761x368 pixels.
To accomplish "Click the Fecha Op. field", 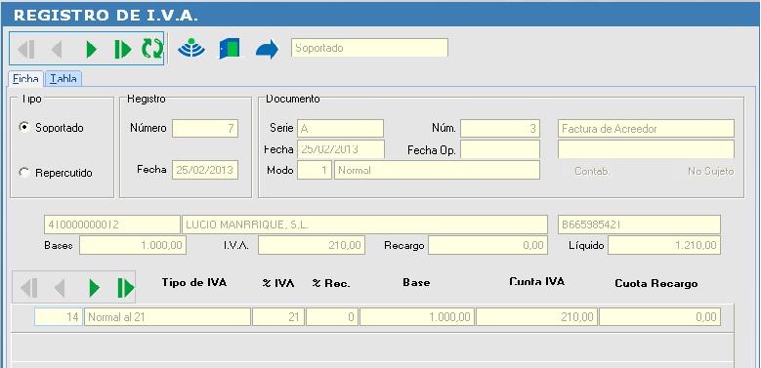I will pyautogui.click(x=500, y=149).
